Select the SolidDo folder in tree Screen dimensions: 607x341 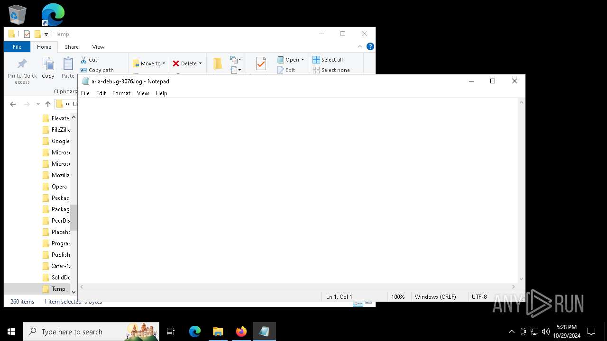[56, 278]
